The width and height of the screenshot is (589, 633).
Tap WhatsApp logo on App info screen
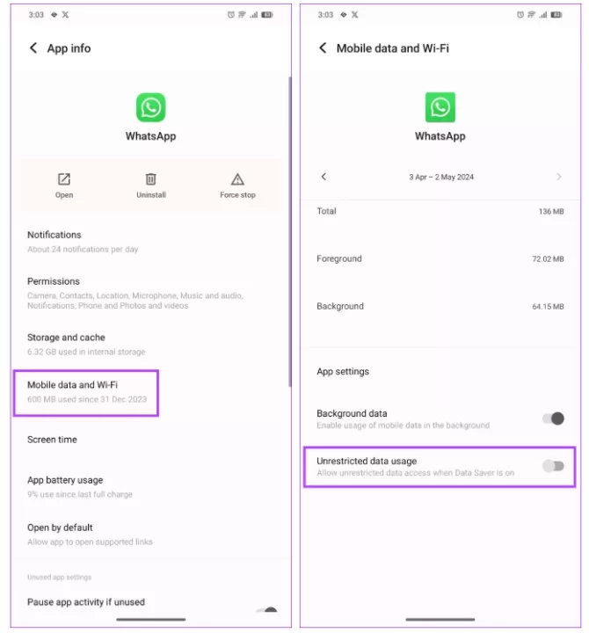click(150, 107)
